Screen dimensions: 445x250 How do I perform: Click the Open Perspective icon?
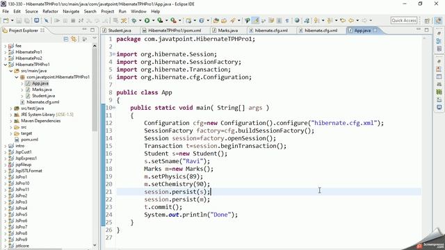pos(427,20)
